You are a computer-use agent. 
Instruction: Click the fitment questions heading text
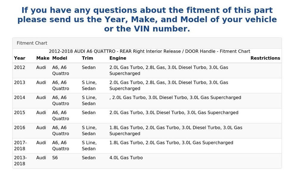[x=147, y=20]
